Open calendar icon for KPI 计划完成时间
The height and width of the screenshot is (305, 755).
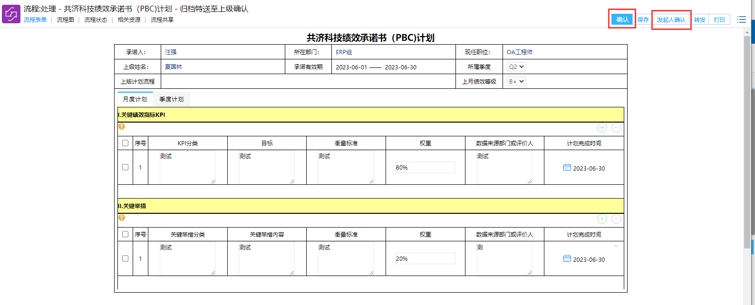pos(567,167)
